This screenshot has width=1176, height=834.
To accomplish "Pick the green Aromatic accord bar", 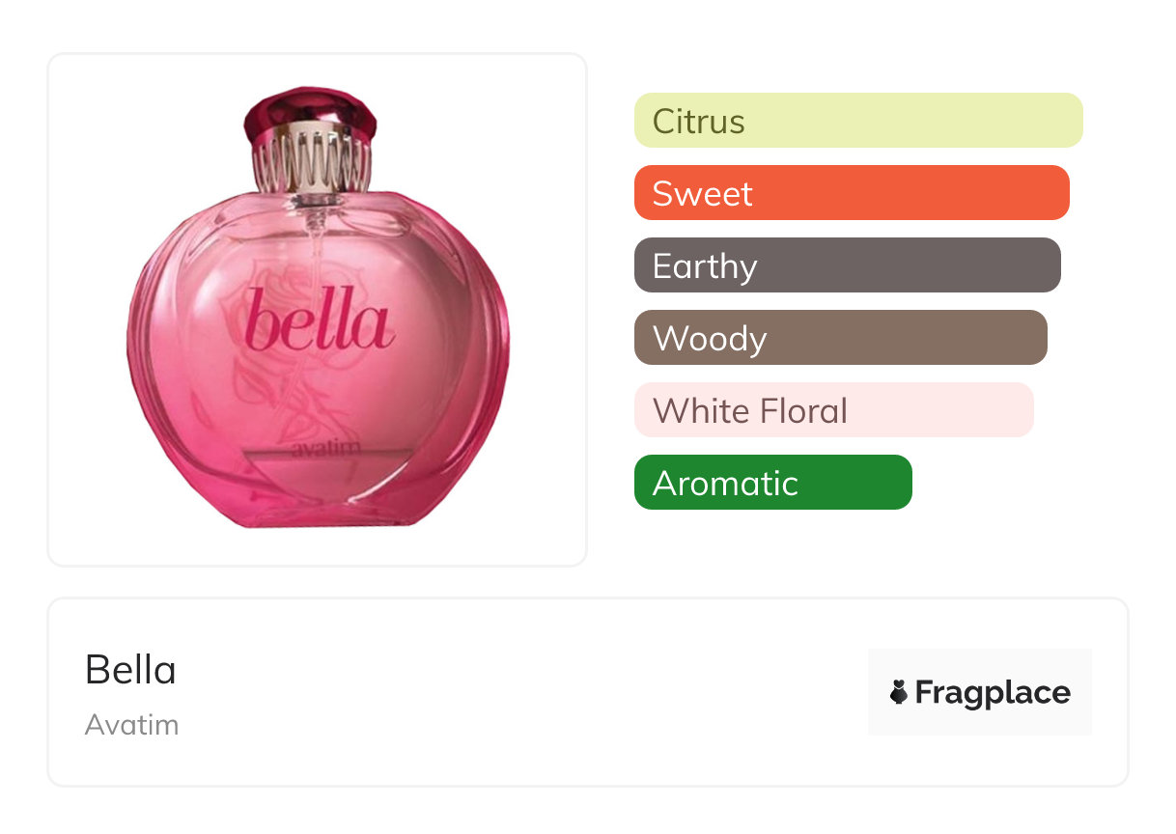I will [772, 483].
